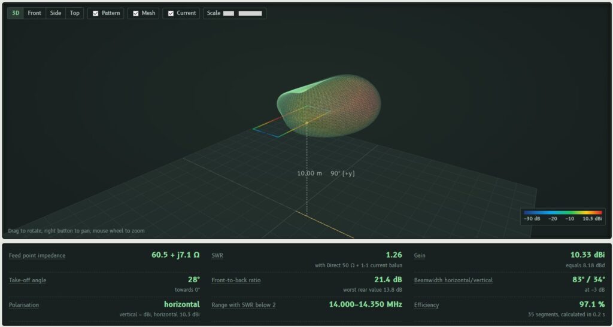The width and height of the screenshot is (613, 327).
Task: Click 'worst rear value 13.8 dB' text
Action: pyautogui.click(x=372, y=290)
